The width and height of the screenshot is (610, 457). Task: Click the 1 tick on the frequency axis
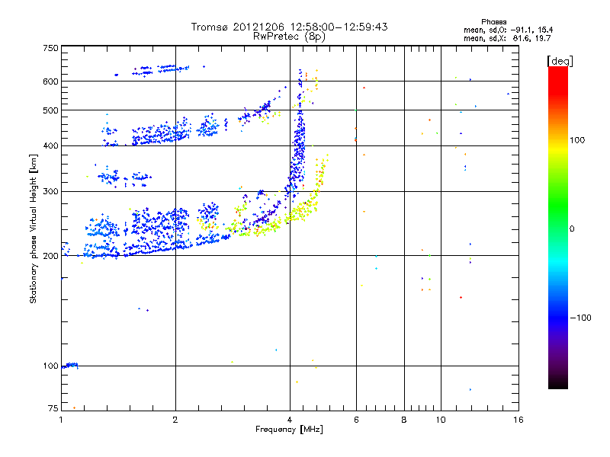[61, 420]
